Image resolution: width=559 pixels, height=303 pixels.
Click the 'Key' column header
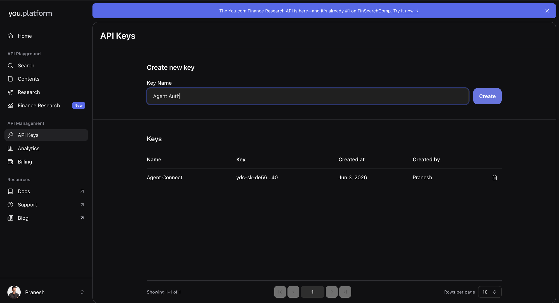tap(241, 159)
